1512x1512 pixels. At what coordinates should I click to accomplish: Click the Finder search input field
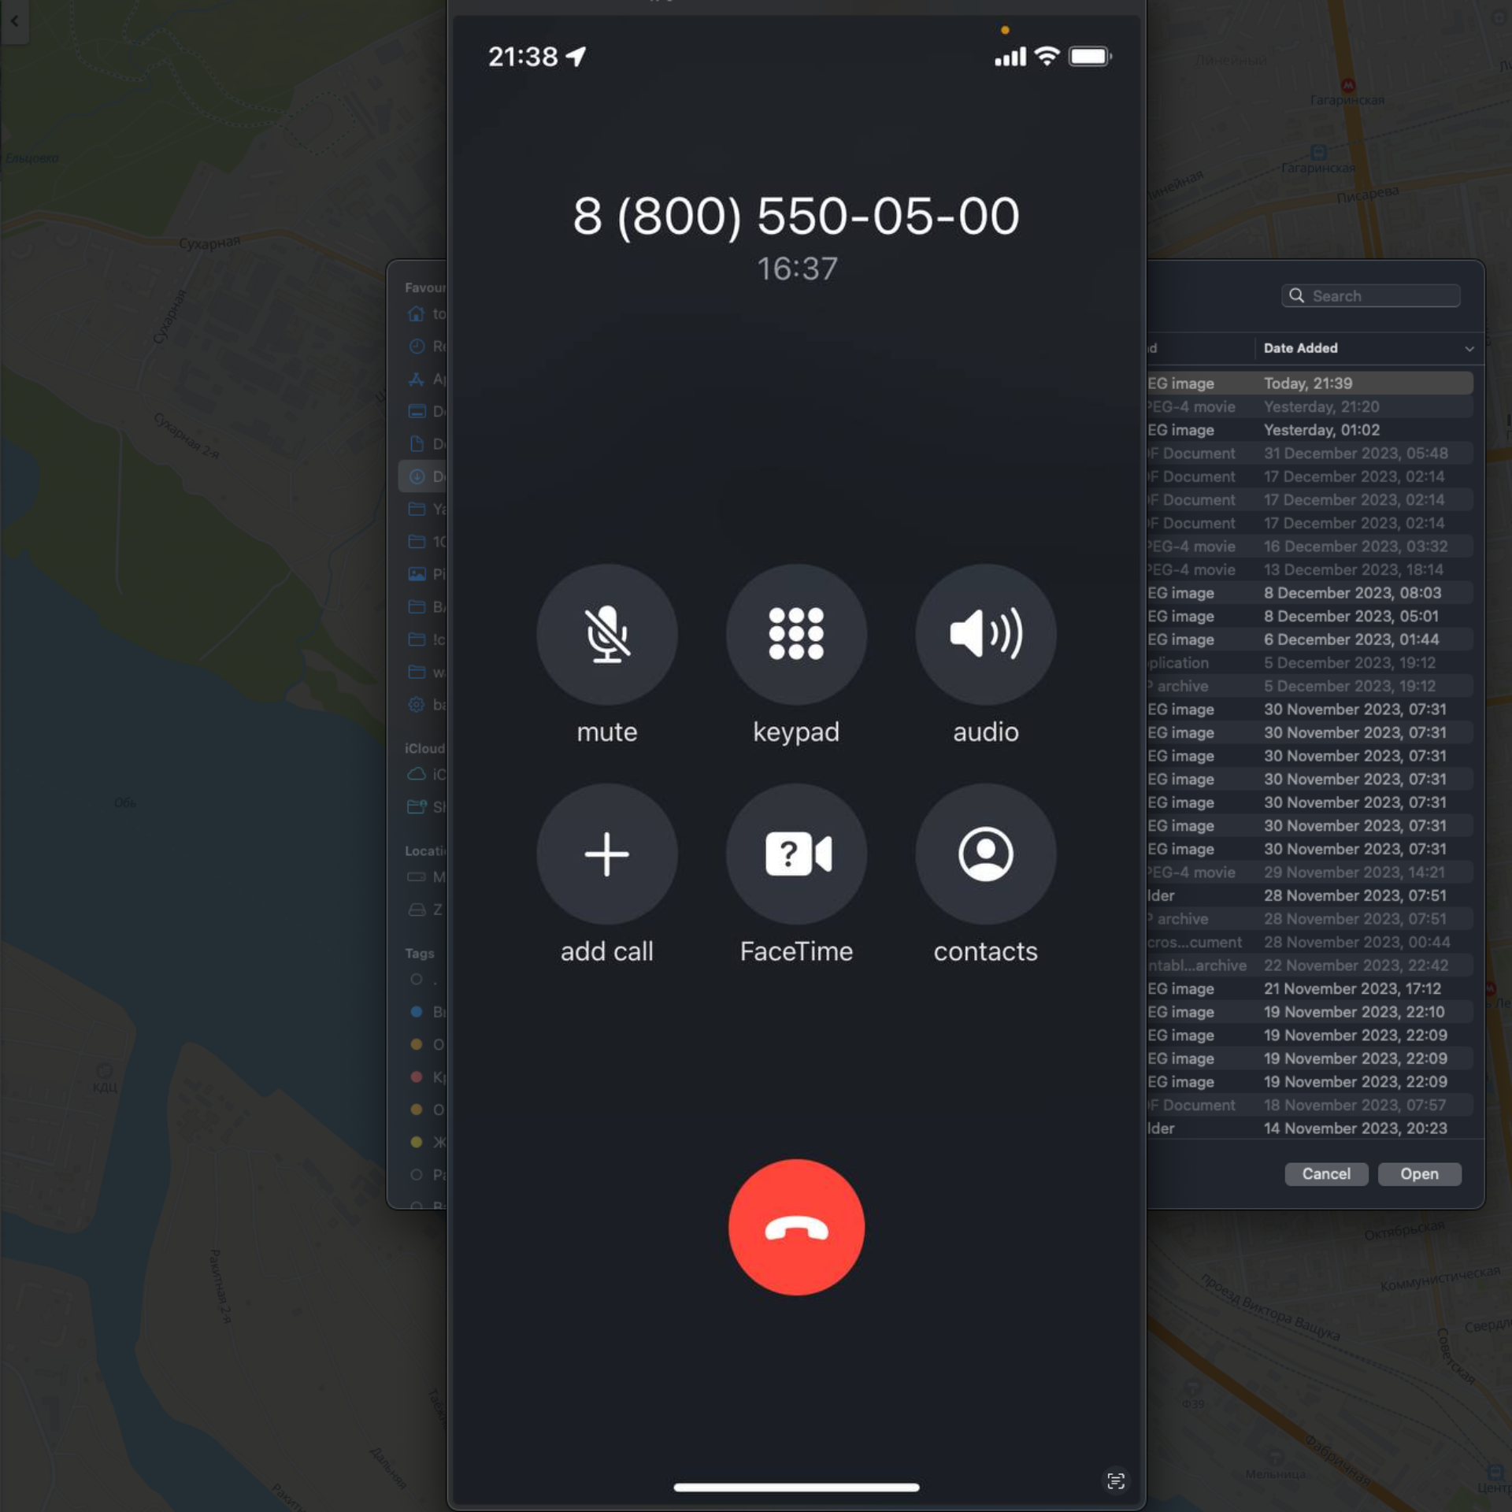[x=1371, y=295]
